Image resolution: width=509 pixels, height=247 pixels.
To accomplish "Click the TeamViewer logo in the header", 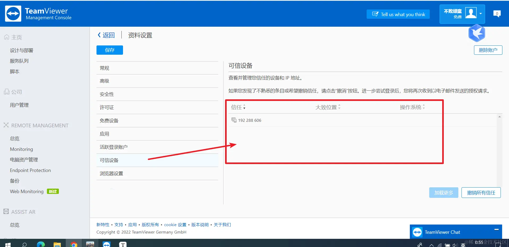I will pos(13,14).
